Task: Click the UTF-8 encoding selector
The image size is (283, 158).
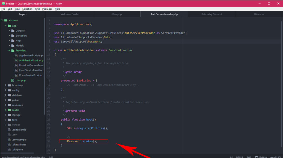Action: (239, 157)
